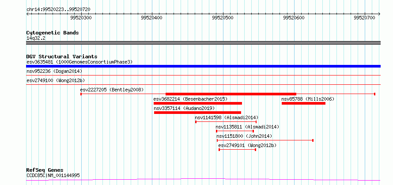The height and width of the screenshot is (185, 393).
Task: Click the nsv85788 red variant bar
Action: [303, 103]
